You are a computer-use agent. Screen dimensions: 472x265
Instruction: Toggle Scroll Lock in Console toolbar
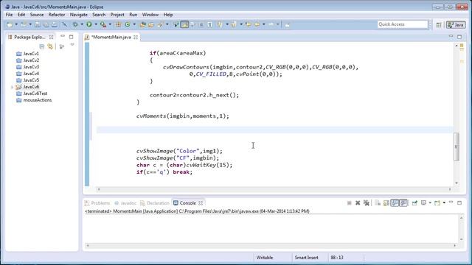tap(386, 203)
